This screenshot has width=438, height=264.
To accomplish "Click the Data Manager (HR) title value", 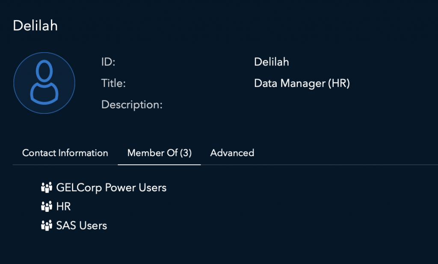I will (x=302, y=83).
